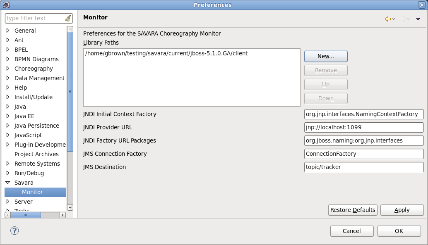Collapse the Savara tree node

tap(7, 183)
